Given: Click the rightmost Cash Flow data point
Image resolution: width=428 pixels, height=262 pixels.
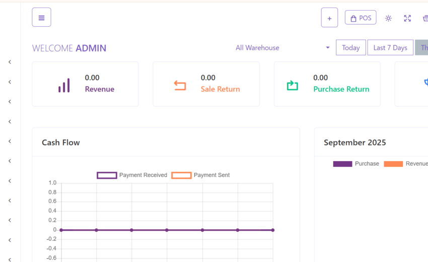Looking at the screenshot, I should point(273,230).
